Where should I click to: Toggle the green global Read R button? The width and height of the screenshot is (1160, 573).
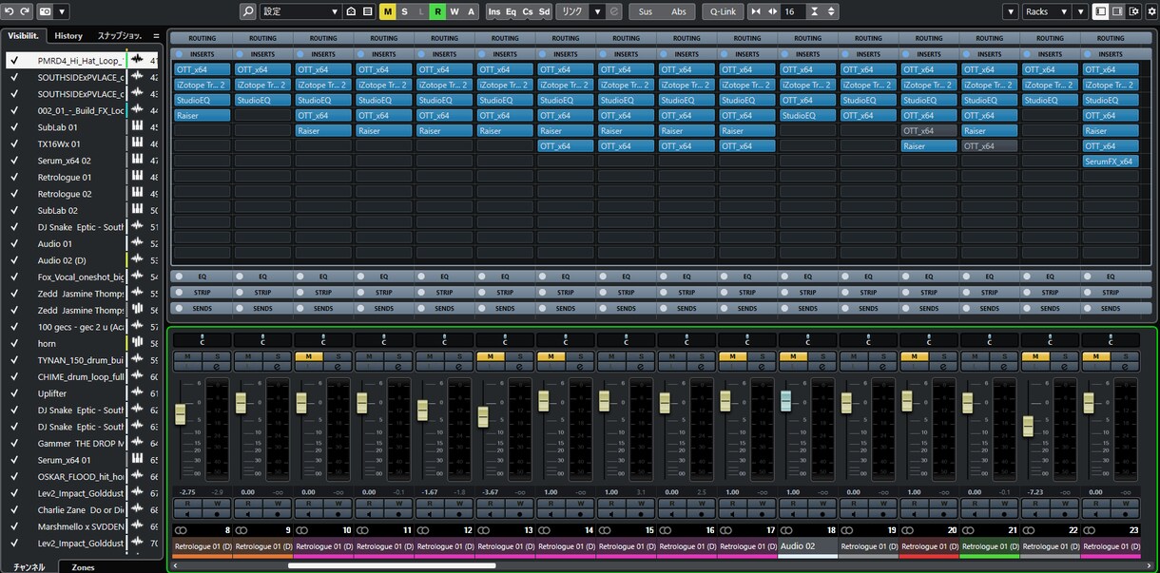(x=437, y=11)
